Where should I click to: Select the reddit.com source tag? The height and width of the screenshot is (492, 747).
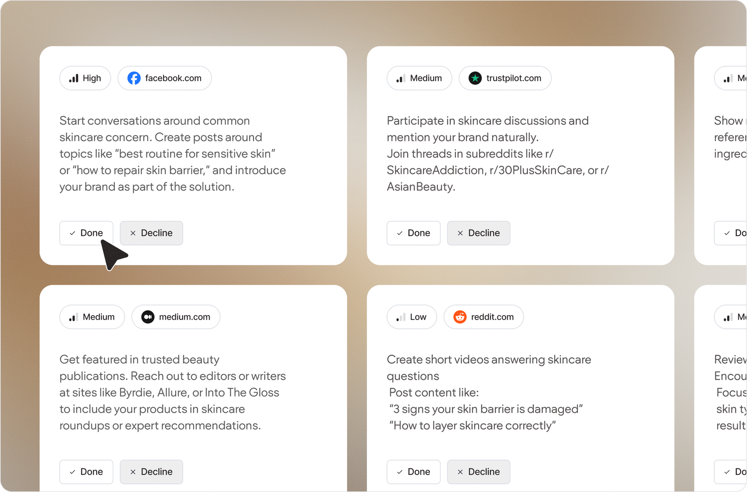click(484, 317)
